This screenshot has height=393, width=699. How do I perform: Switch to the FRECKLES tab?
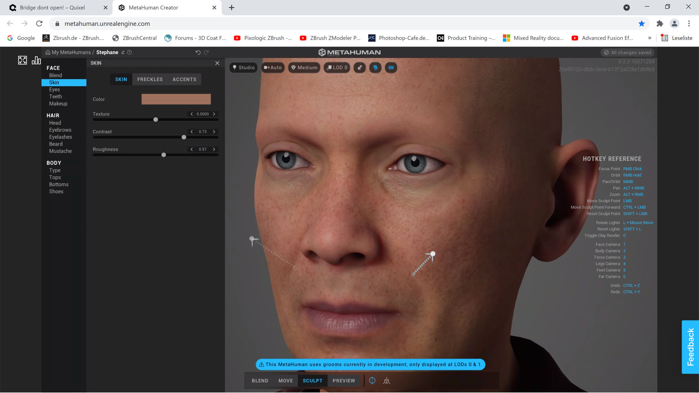click(150, 79)
